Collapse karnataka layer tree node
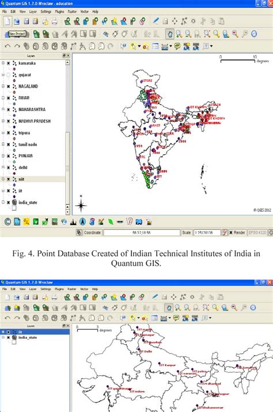 pos(3,63)
